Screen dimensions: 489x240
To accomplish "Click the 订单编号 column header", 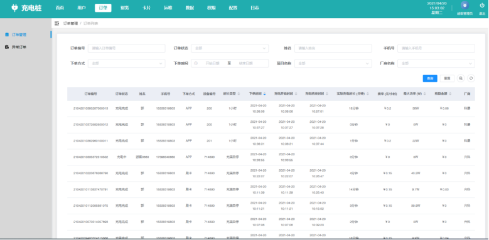I will pos(91,94).
